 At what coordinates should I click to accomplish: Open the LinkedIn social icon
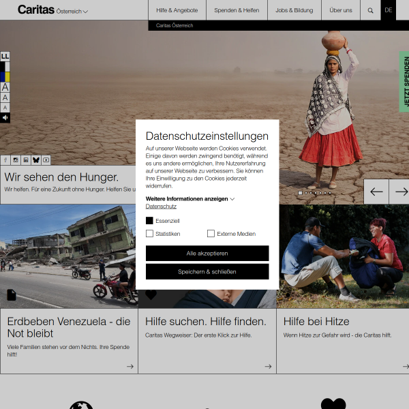click(26, 160)
